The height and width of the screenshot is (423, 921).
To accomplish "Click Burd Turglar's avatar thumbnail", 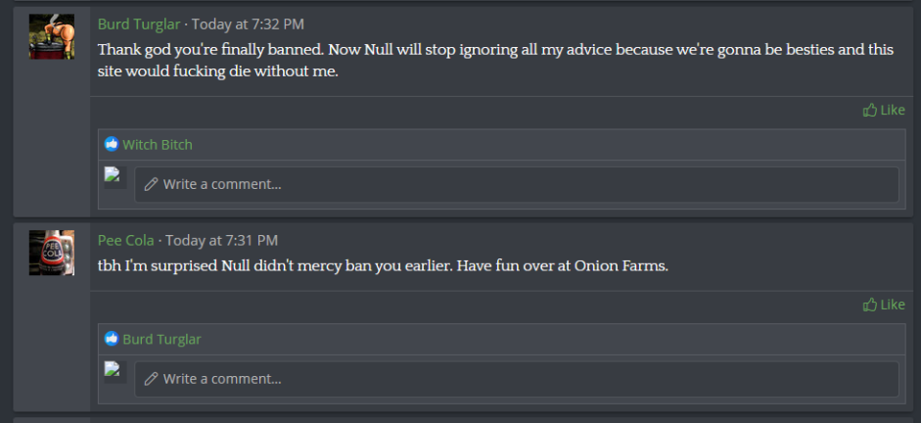I will click(52, 37).
